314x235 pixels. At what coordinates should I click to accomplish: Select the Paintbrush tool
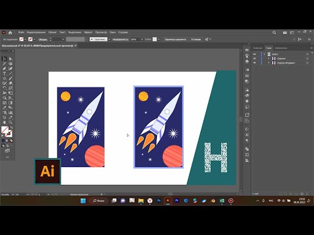pyautogui.click(x=10, y=78)
